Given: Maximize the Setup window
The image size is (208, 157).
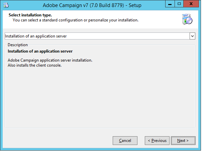Looking at the screenshot, I should (x=179, y=4).
